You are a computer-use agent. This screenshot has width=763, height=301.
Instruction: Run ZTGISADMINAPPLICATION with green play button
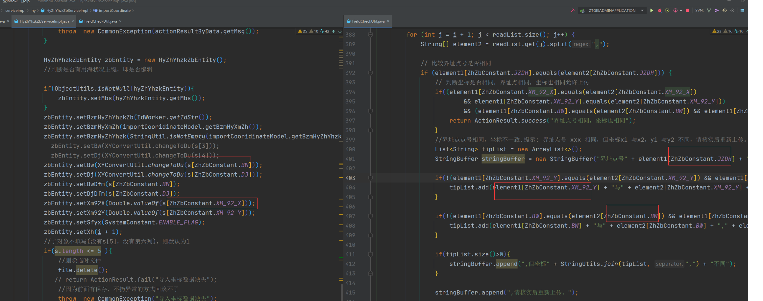click(x=652, y=11)
